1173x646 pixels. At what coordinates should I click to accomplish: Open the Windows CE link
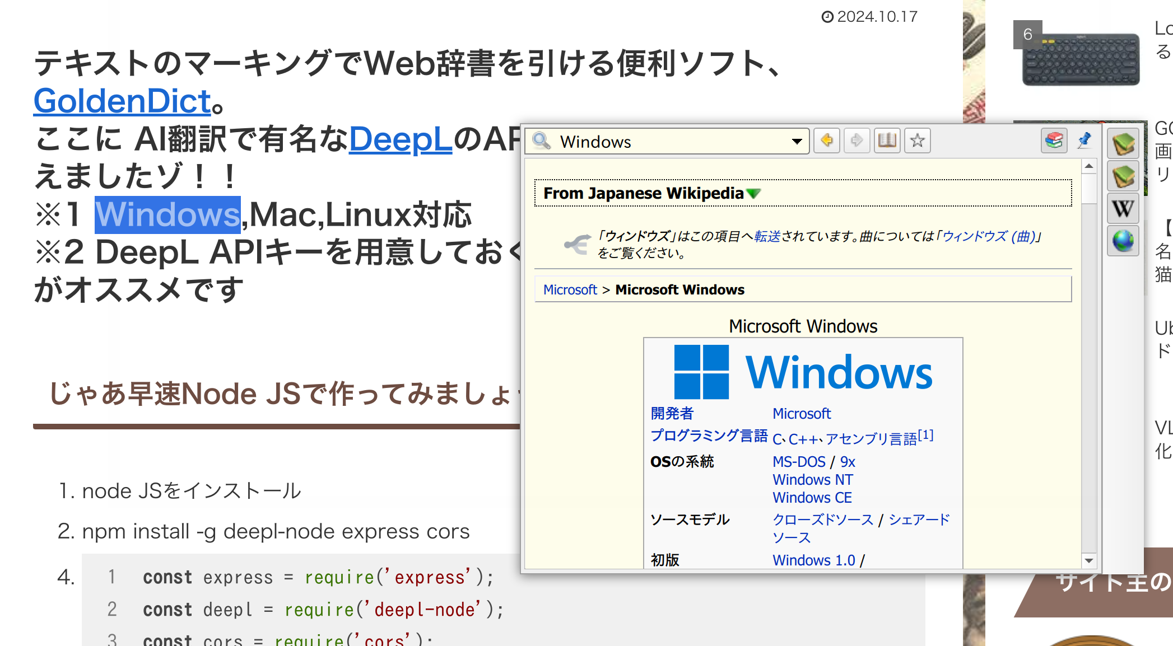click(812, 498)
